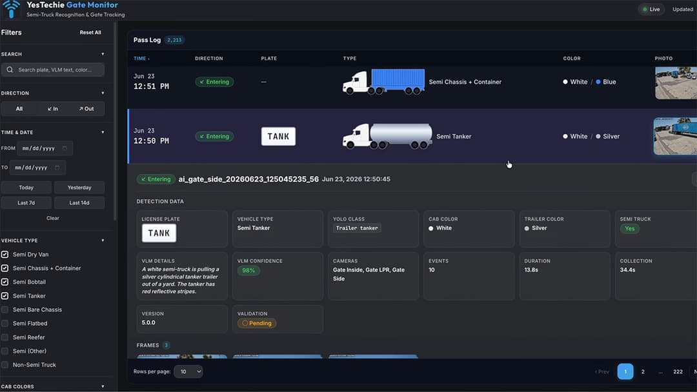Click the Trailer tanker YOLO class tag
This screenshot has height=392, width=697.
pos(357,228)
